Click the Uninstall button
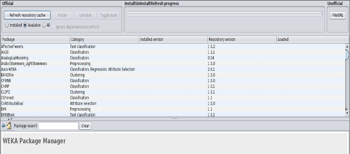Screen dimensions: 350x154 tap(85, 15)
